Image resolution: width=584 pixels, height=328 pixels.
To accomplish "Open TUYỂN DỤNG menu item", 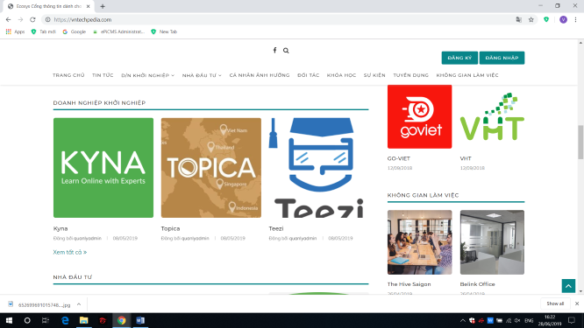I will pyautogui.click(x=410, y=75).
